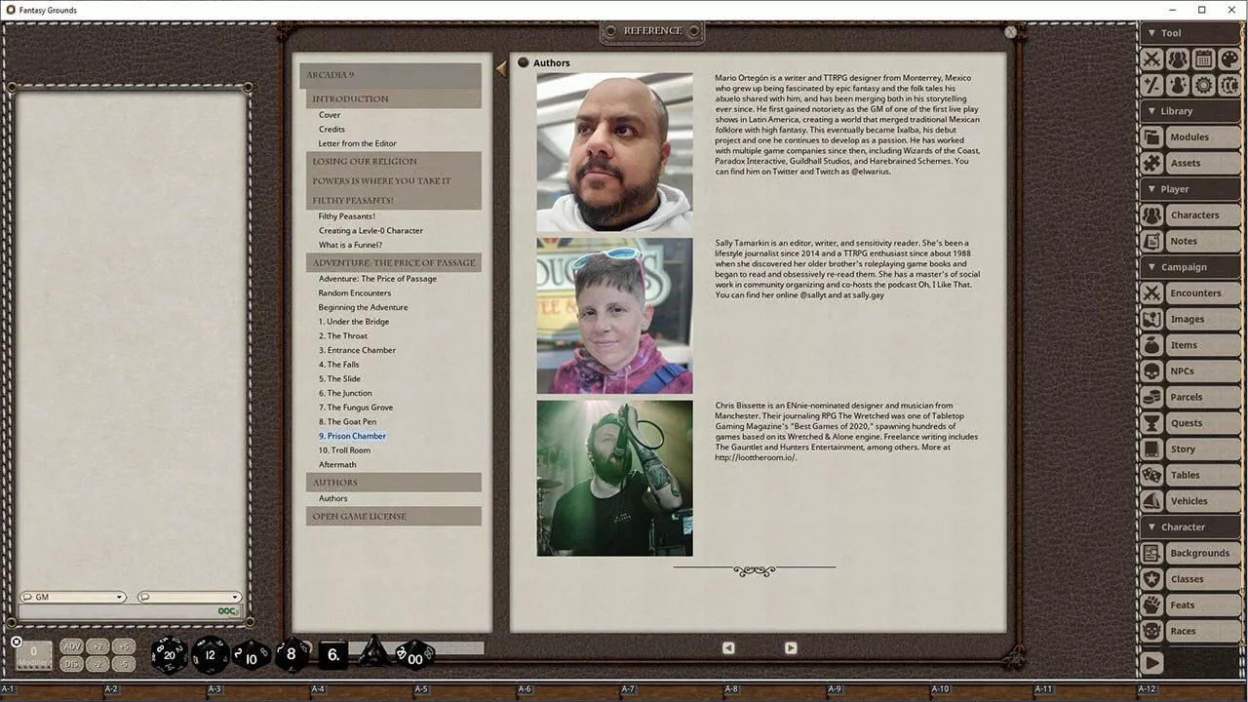Toggle the DIS disadvantage button
This screenshot has width=1248, height=702.
(x=71, y=664)
